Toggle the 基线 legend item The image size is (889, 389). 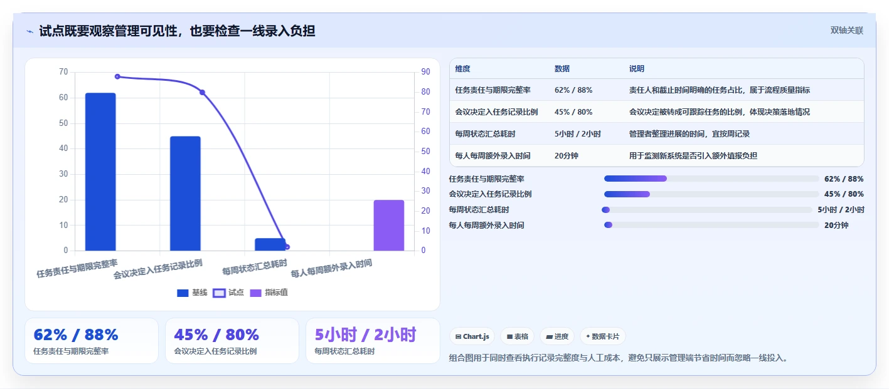[x=192, y=293]
